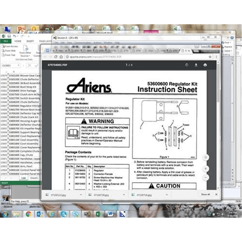Select cell '53506100 Boot Strap Kit' in Excel
This screenshot has width=242, height=242.
tap(22, 87)
